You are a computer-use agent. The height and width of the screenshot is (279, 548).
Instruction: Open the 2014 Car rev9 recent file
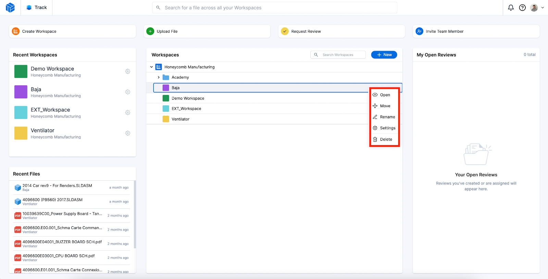click(57, 186)
